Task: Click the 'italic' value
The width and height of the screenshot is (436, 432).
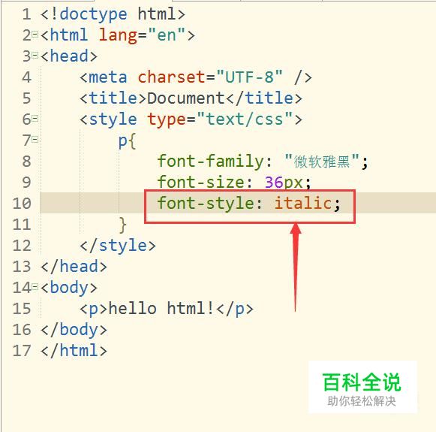Action: click(303, 203)
